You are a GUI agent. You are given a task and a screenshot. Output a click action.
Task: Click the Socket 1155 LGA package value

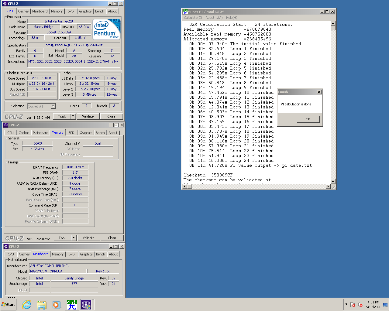point(59,32)
